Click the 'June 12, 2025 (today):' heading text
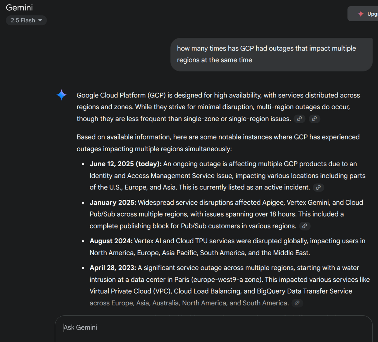 (126, 164)
